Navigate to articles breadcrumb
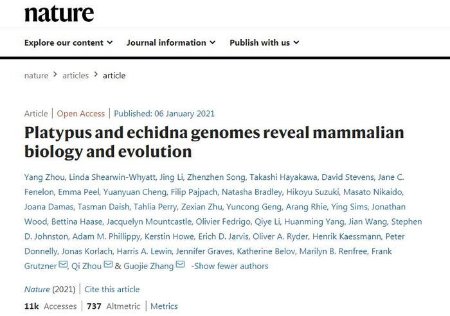The height and width of the screenshot is (316, 450). click(x=75, y=75)
